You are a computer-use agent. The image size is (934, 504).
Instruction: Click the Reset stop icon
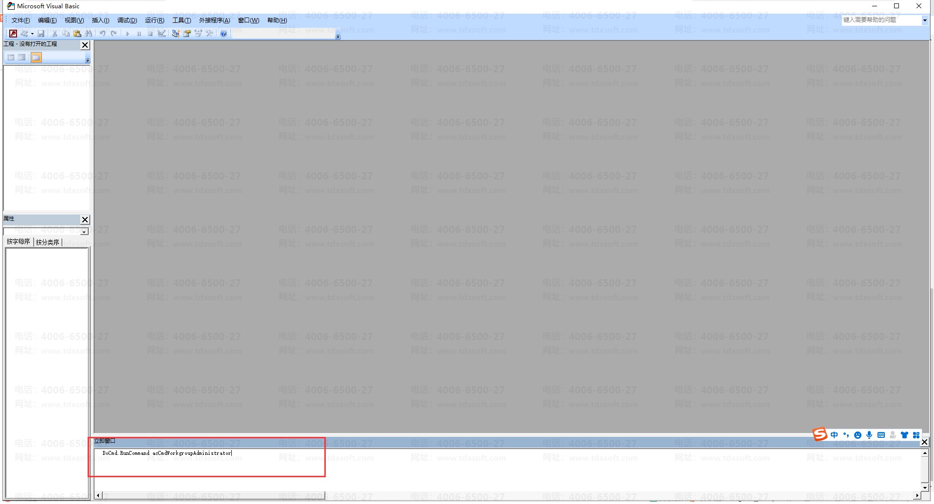pos(150,34)
